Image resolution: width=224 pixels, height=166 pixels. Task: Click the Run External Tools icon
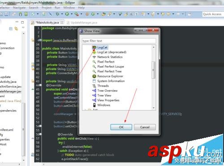pyautogui.click(x=77, y=14)
